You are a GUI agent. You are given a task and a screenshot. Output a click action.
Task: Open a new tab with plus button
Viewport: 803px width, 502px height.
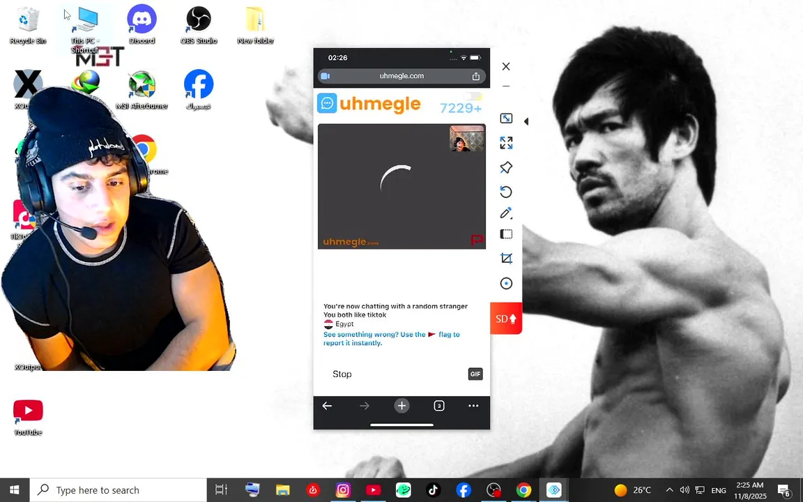click(x=401, y=406)
